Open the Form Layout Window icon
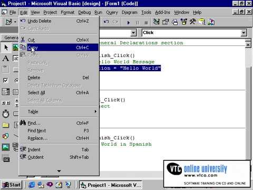The height and width of the screenshot is (190, 253). tap(174, 22)
